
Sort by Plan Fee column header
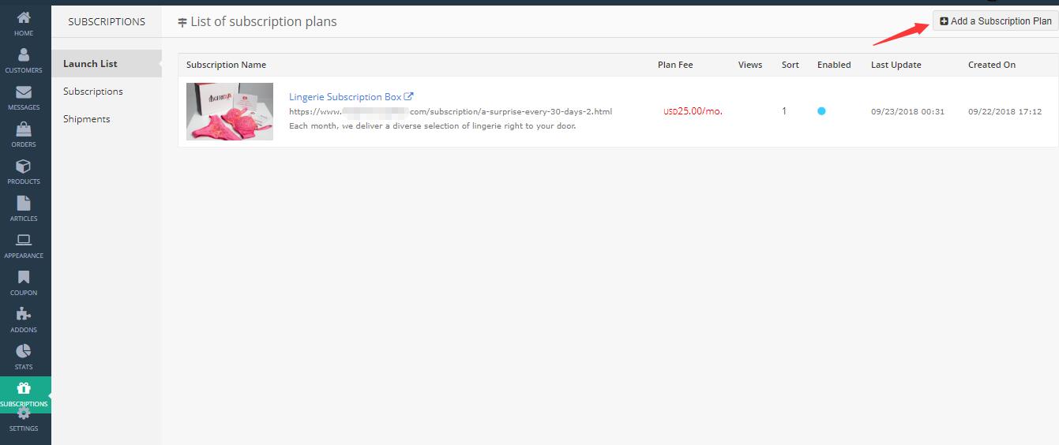click(675, 65)
